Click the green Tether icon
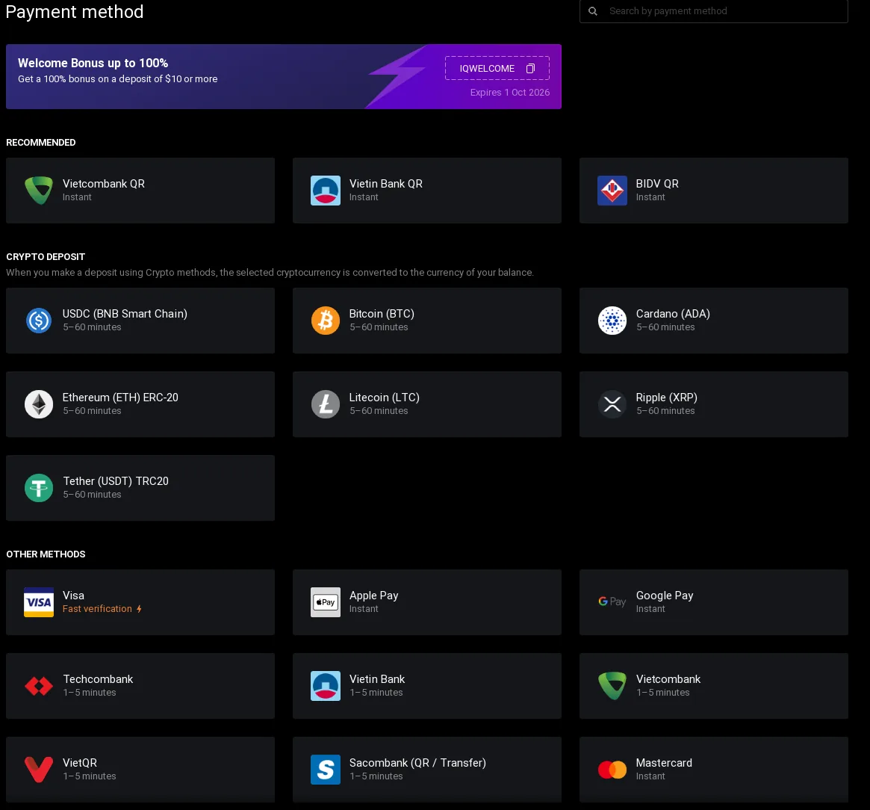Screen dimensions: 870x810 click(x=39, y=488)
